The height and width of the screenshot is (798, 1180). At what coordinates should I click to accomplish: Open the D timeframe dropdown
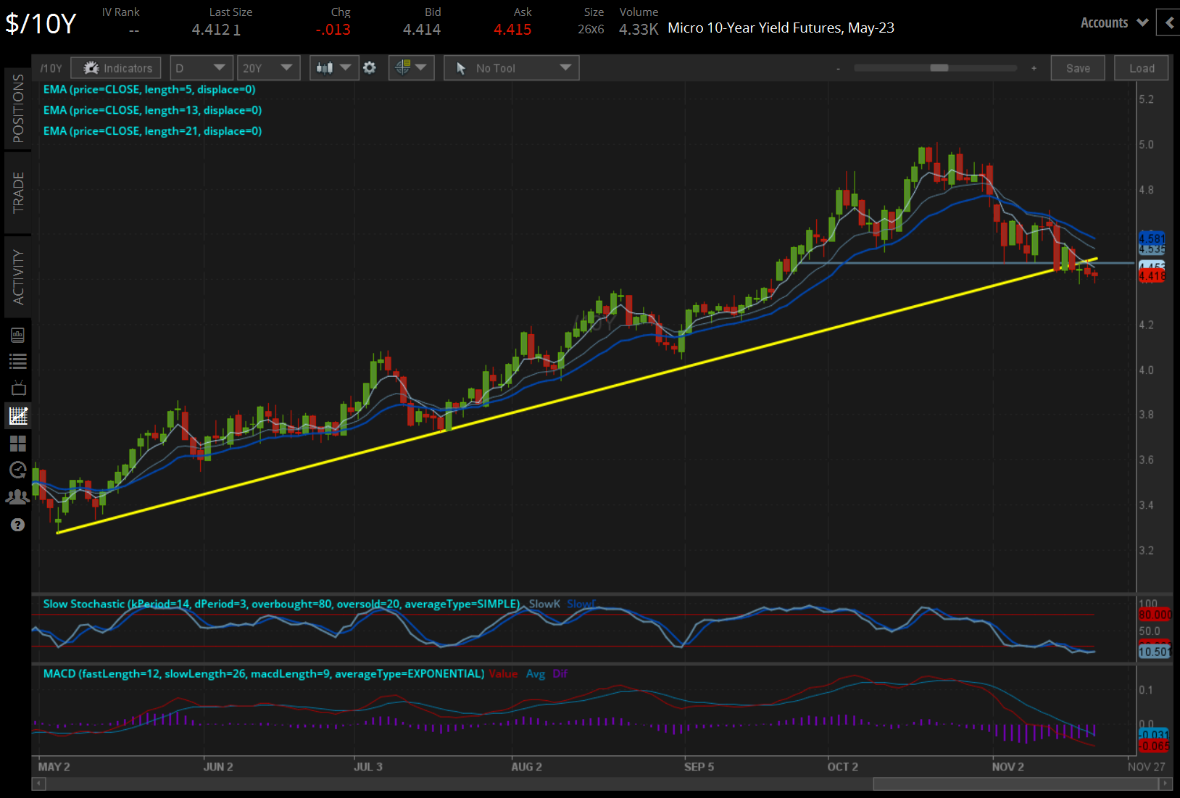click(201, 67)
